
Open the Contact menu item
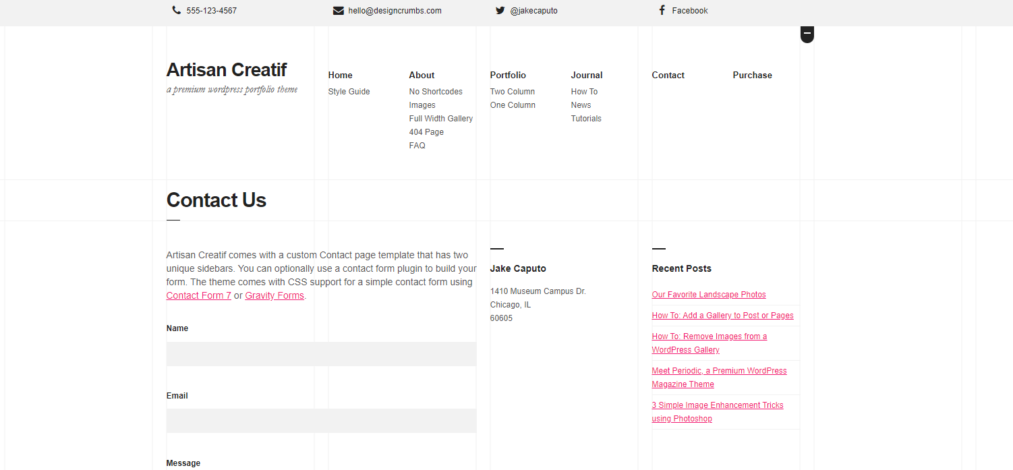pyautogui.click(x=668, y=75)
